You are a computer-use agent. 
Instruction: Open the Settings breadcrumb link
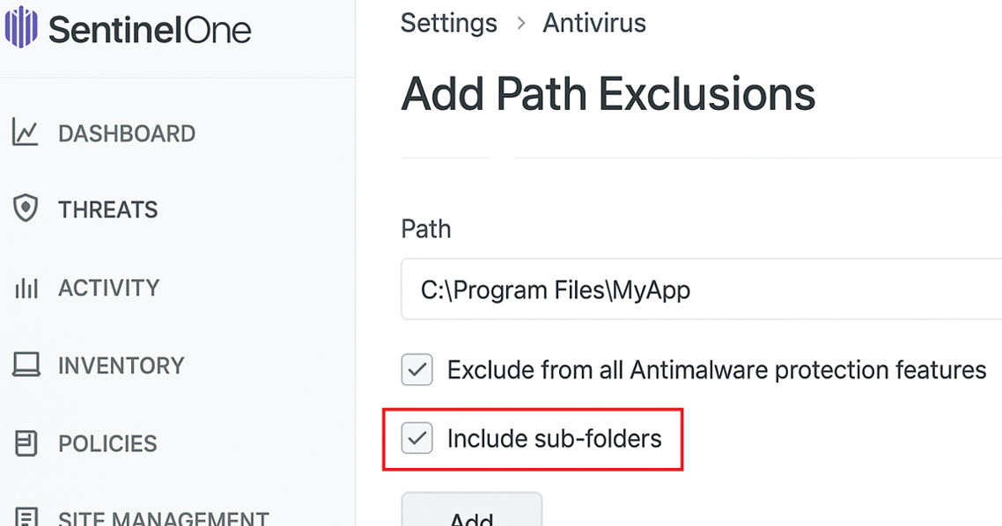click(x=448, y=23)
